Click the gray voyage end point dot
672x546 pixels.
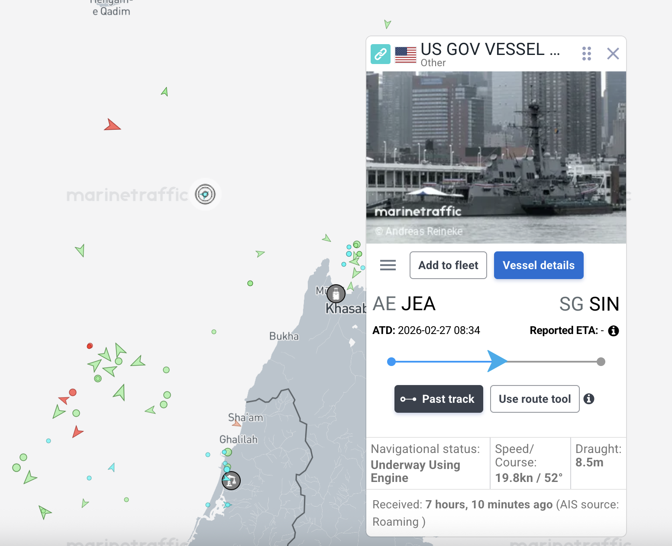(x=601, y=362)
